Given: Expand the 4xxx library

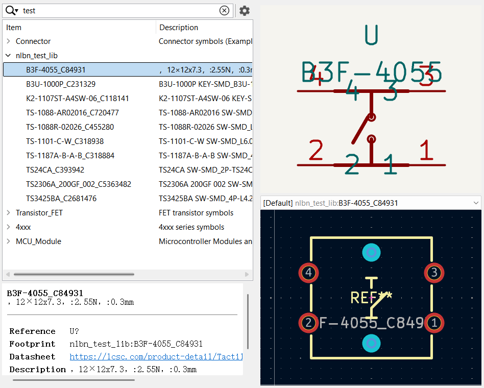Looking at the screenshot, I should tap(8, 227).
